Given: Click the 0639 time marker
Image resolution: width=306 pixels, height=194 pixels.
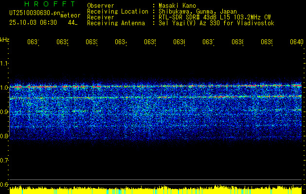Looking at the screenshot, I should click(267, 42).
